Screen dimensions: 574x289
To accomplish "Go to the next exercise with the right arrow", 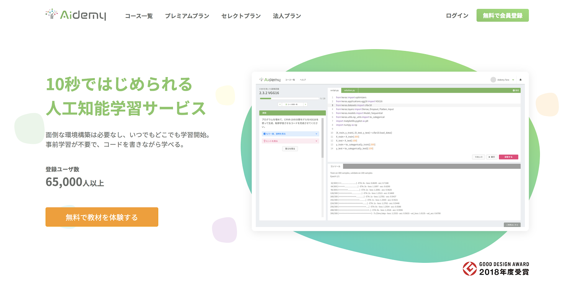I will (x=305, y=104).
